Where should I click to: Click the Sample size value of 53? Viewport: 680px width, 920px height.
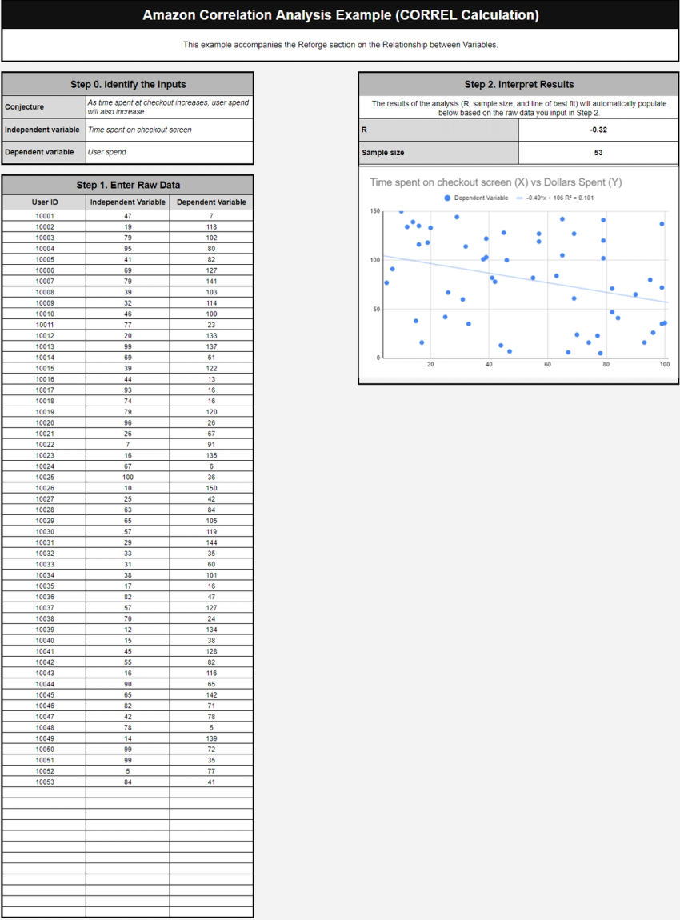pos(598,152)
